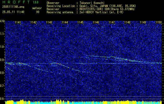Click the kHz axis unit label
This screenshot has width=164, height=104.
pyautogui.click(x=2, y=21)
